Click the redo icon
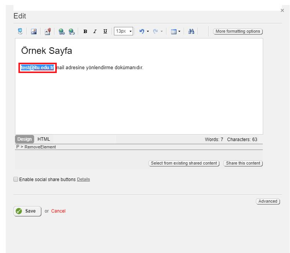Image resolution: width=290 pixels, height=253 pixels. click(155, 31)
